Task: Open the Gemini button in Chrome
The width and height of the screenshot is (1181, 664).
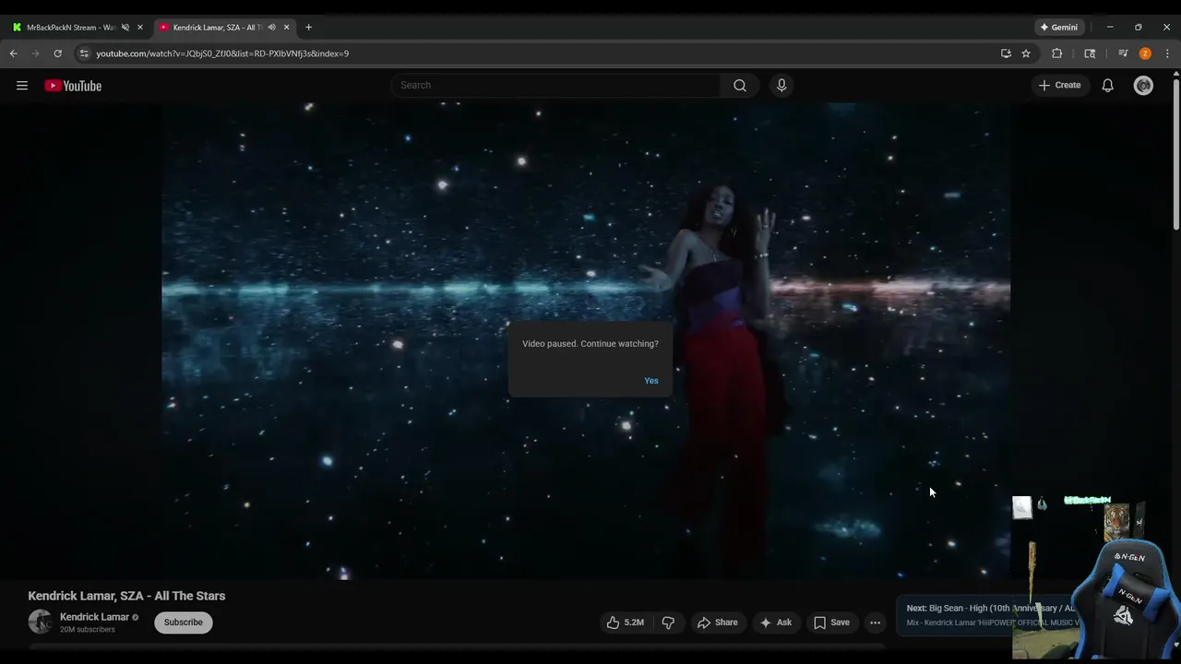Action: 1059,28
